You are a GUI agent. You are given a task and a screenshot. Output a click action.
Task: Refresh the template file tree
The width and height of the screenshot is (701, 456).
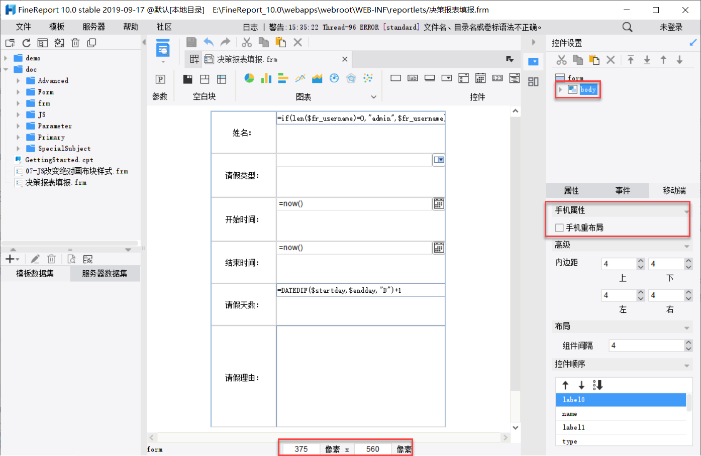(x=26, y=43)
